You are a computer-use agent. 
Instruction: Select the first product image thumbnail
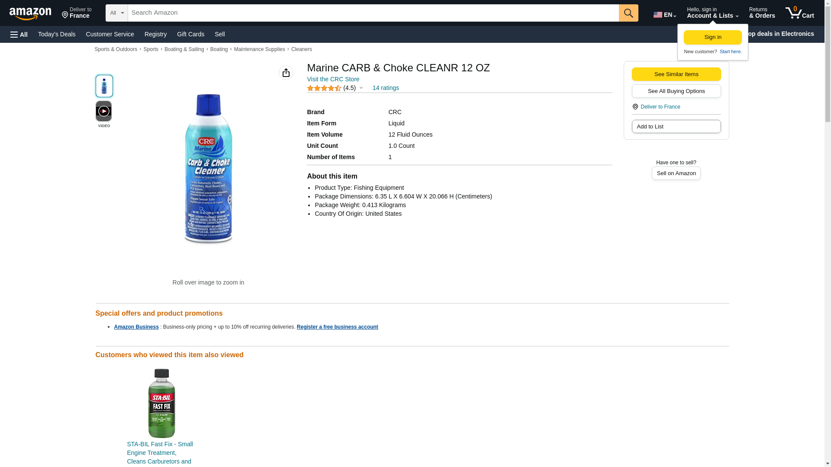tap(104, 86)
